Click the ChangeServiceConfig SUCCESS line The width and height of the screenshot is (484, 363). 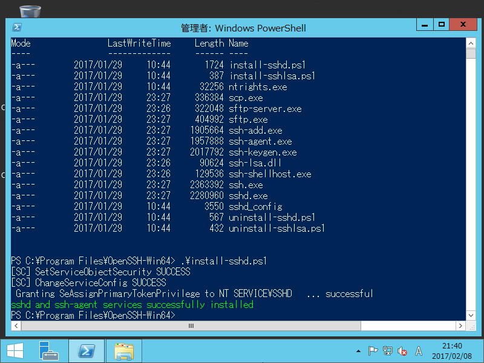(x=88, y=283)
